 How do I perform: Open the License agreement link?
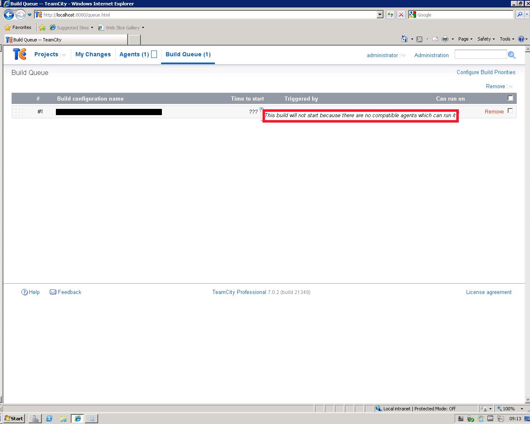point(489,292)
